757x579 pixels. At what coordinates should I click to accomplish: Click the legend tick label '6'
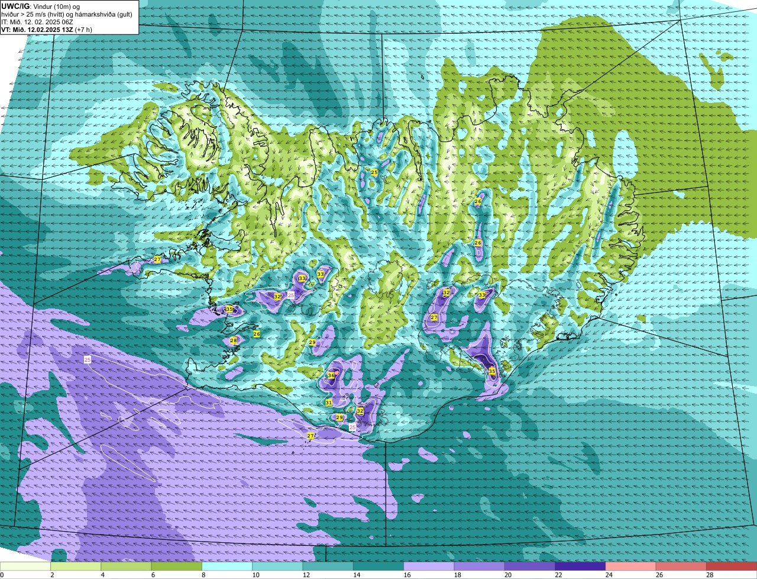point(153,575)
